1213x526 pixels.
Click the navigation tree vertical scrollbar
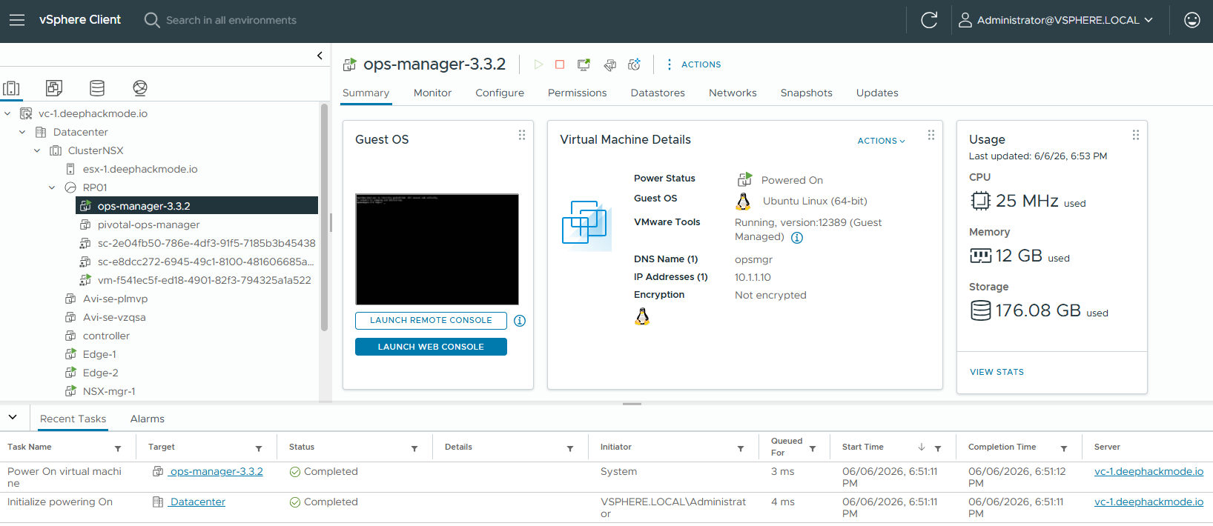point(324,217)
